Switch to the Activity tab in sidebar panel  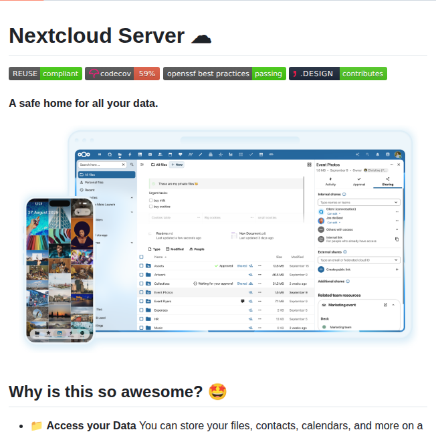coord(330,181)
